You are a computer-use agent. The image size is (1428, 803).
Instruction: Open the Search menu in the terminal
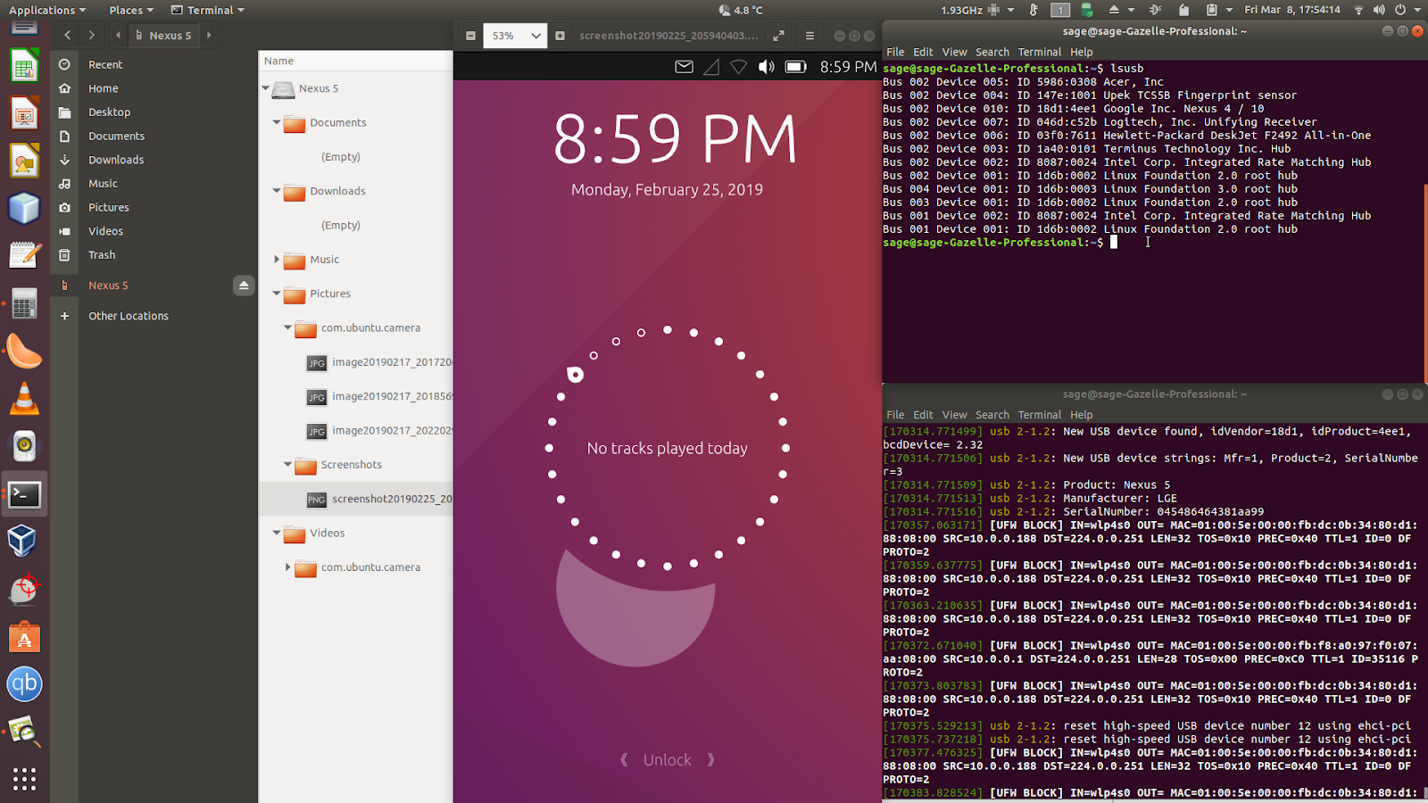(x=992, y=52)
